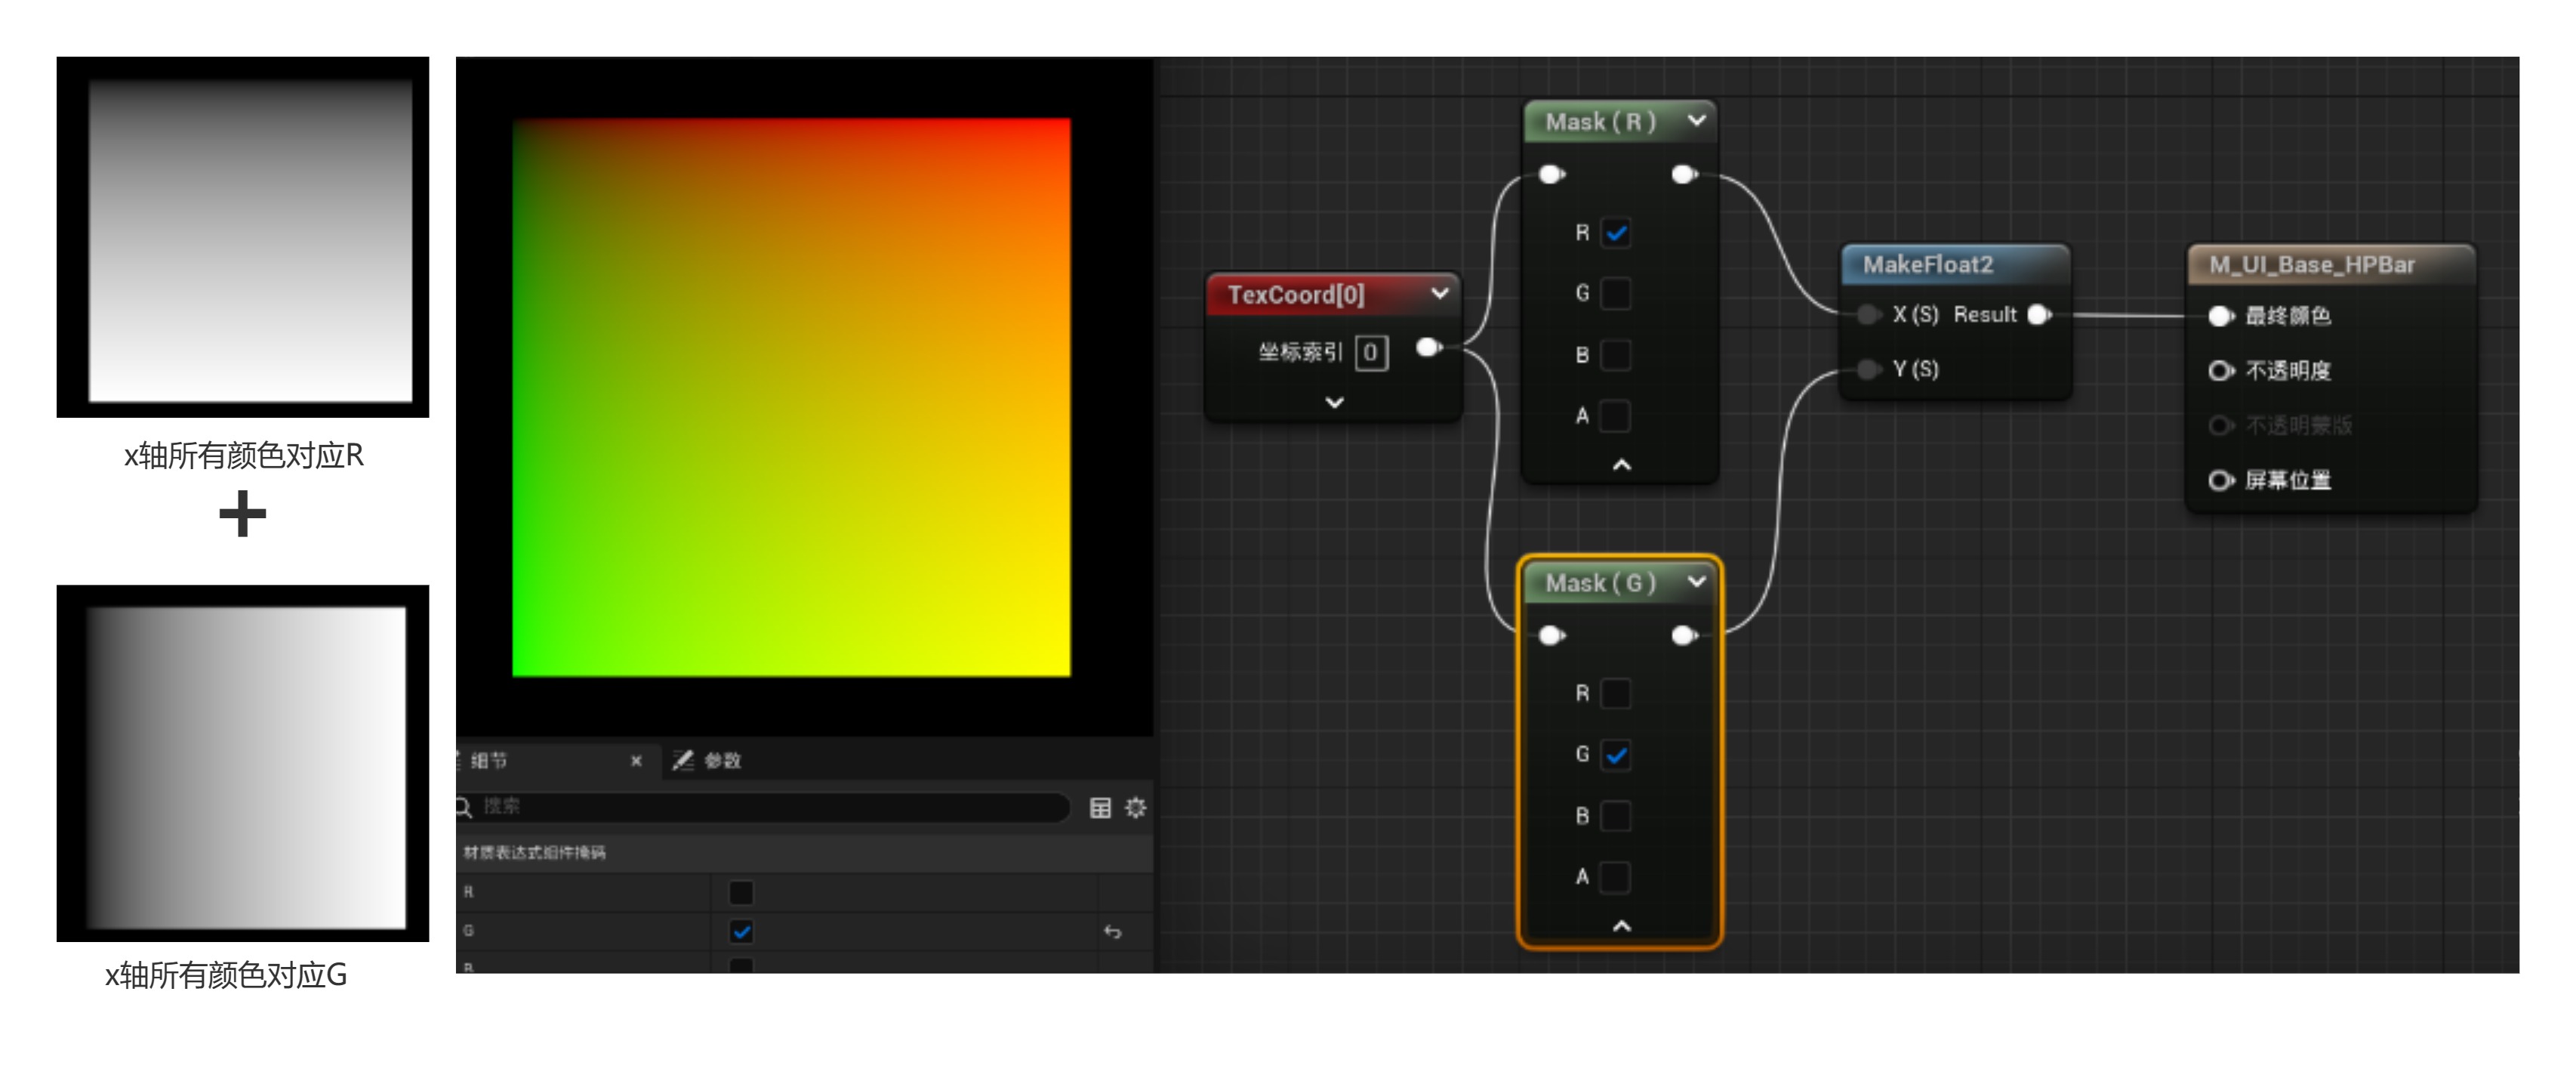
Task: Click MakeFloat2 X (S) input pin
Action: (x=1868, y=314)
